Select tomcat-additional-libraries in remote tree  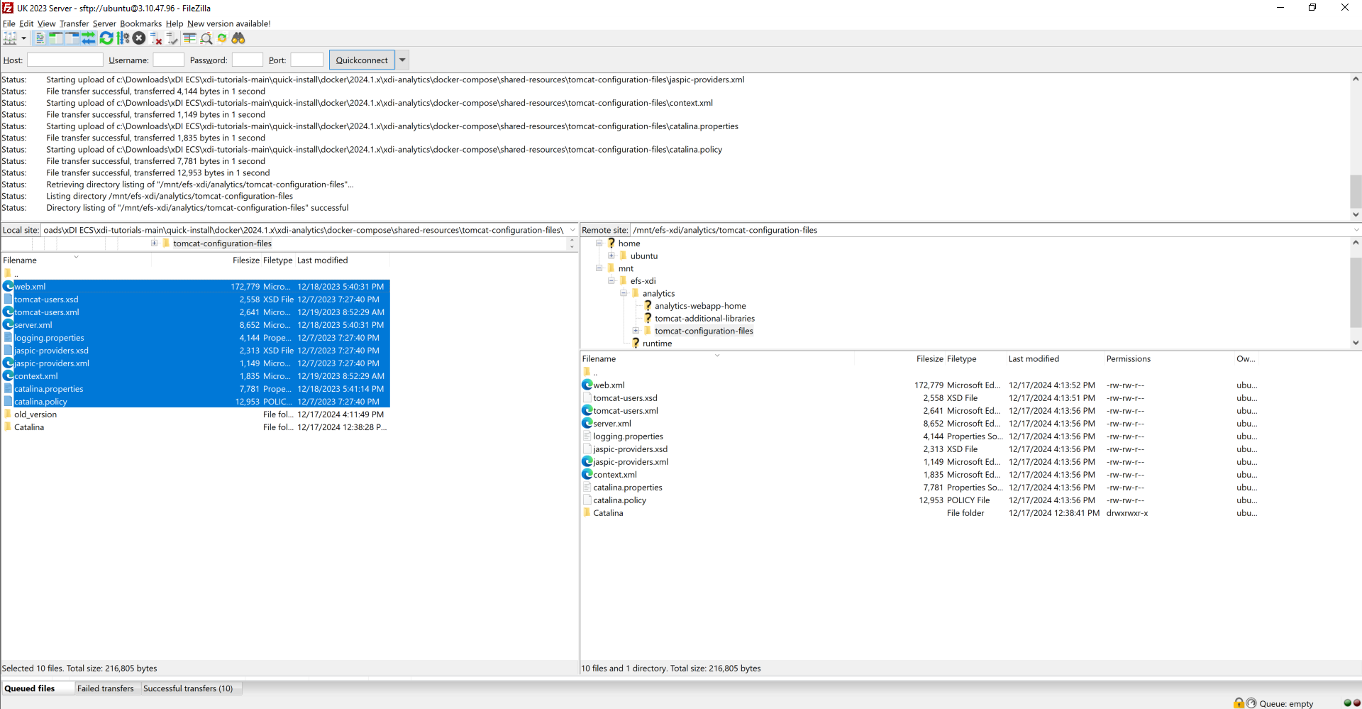pos(704,319)
